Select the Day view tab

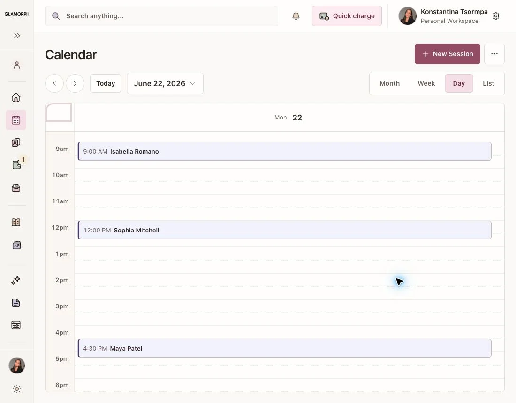[x=459, y=83]
